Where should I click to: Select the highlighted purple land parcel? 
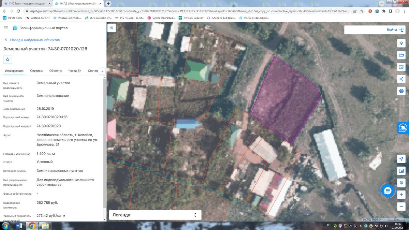286,101
